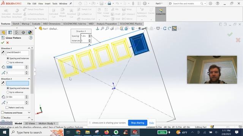Reverse Direction 2 arrow button
This screenshot has width=243, height=136.
click(3, 83)
